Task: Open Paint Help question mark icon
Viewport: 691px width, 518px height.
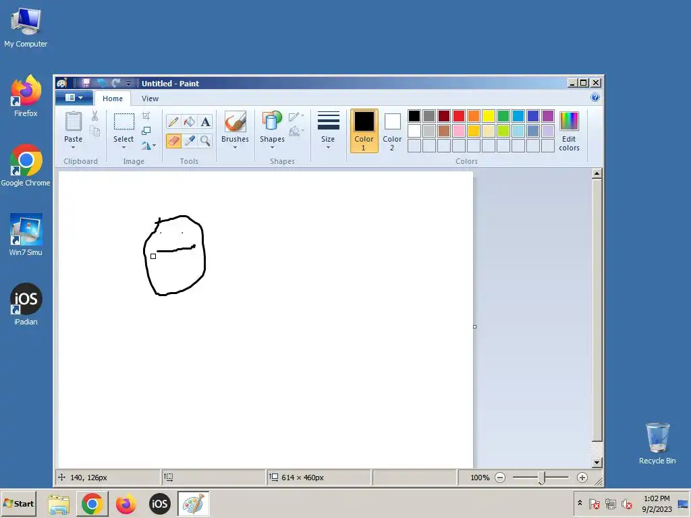Action: point(595,97)
